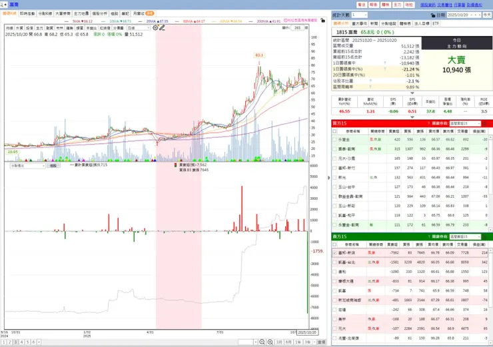Click help icon next to 區間周轉率
The image size is (493, 347).
[370, 87]
